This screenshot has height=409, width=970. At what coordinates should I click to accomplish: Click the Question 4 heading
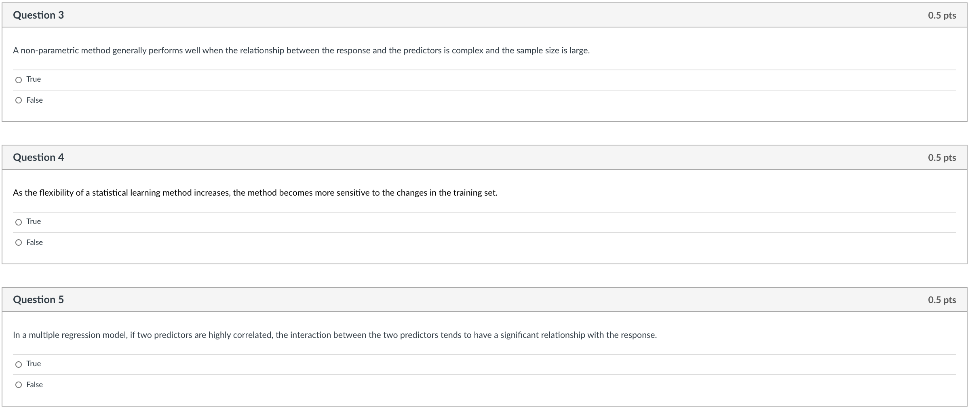38,157
